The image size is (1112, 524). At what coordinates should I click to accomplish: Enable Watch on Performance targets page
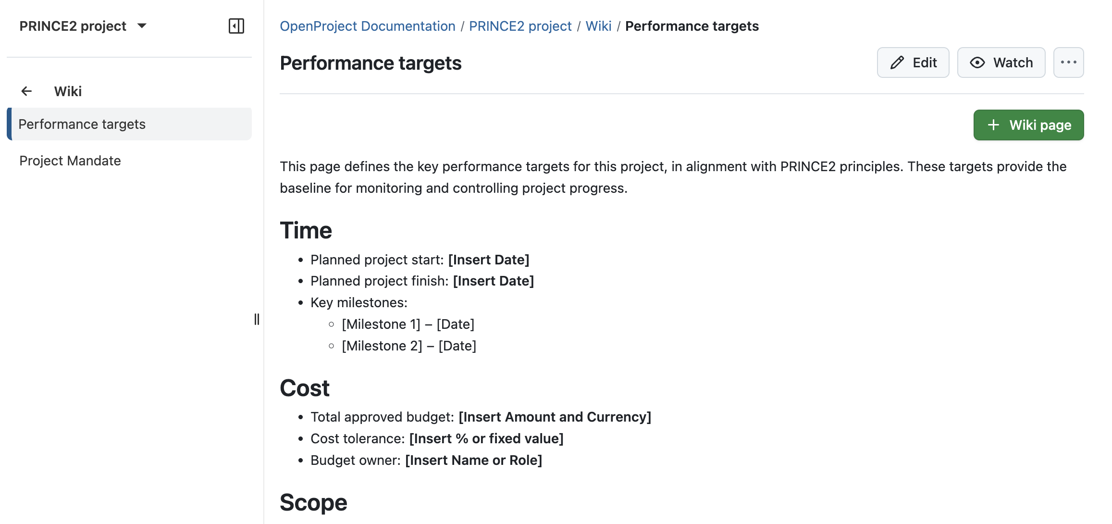[x=1001, y=62]
